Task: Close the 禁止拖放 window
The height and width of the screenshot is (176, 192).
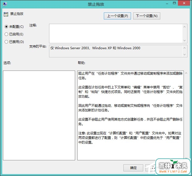Action: click(184, 3)
